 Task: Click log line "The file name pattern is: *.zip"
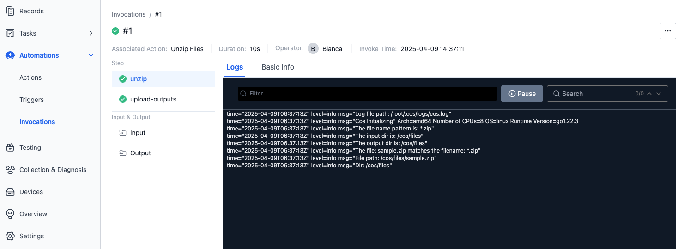click(330, 128)
